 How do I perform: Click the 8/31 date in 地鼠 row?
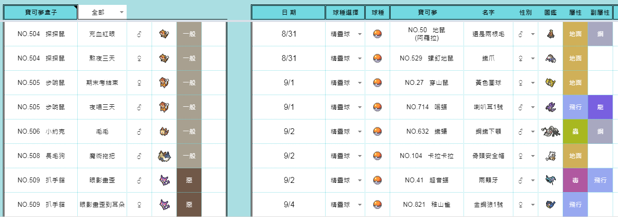(x=288, y=34)
